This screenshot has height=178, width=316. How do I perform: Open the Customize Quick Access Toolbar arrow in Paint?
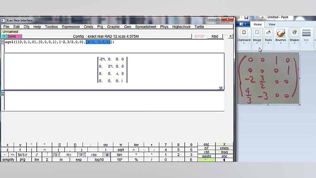263,18
